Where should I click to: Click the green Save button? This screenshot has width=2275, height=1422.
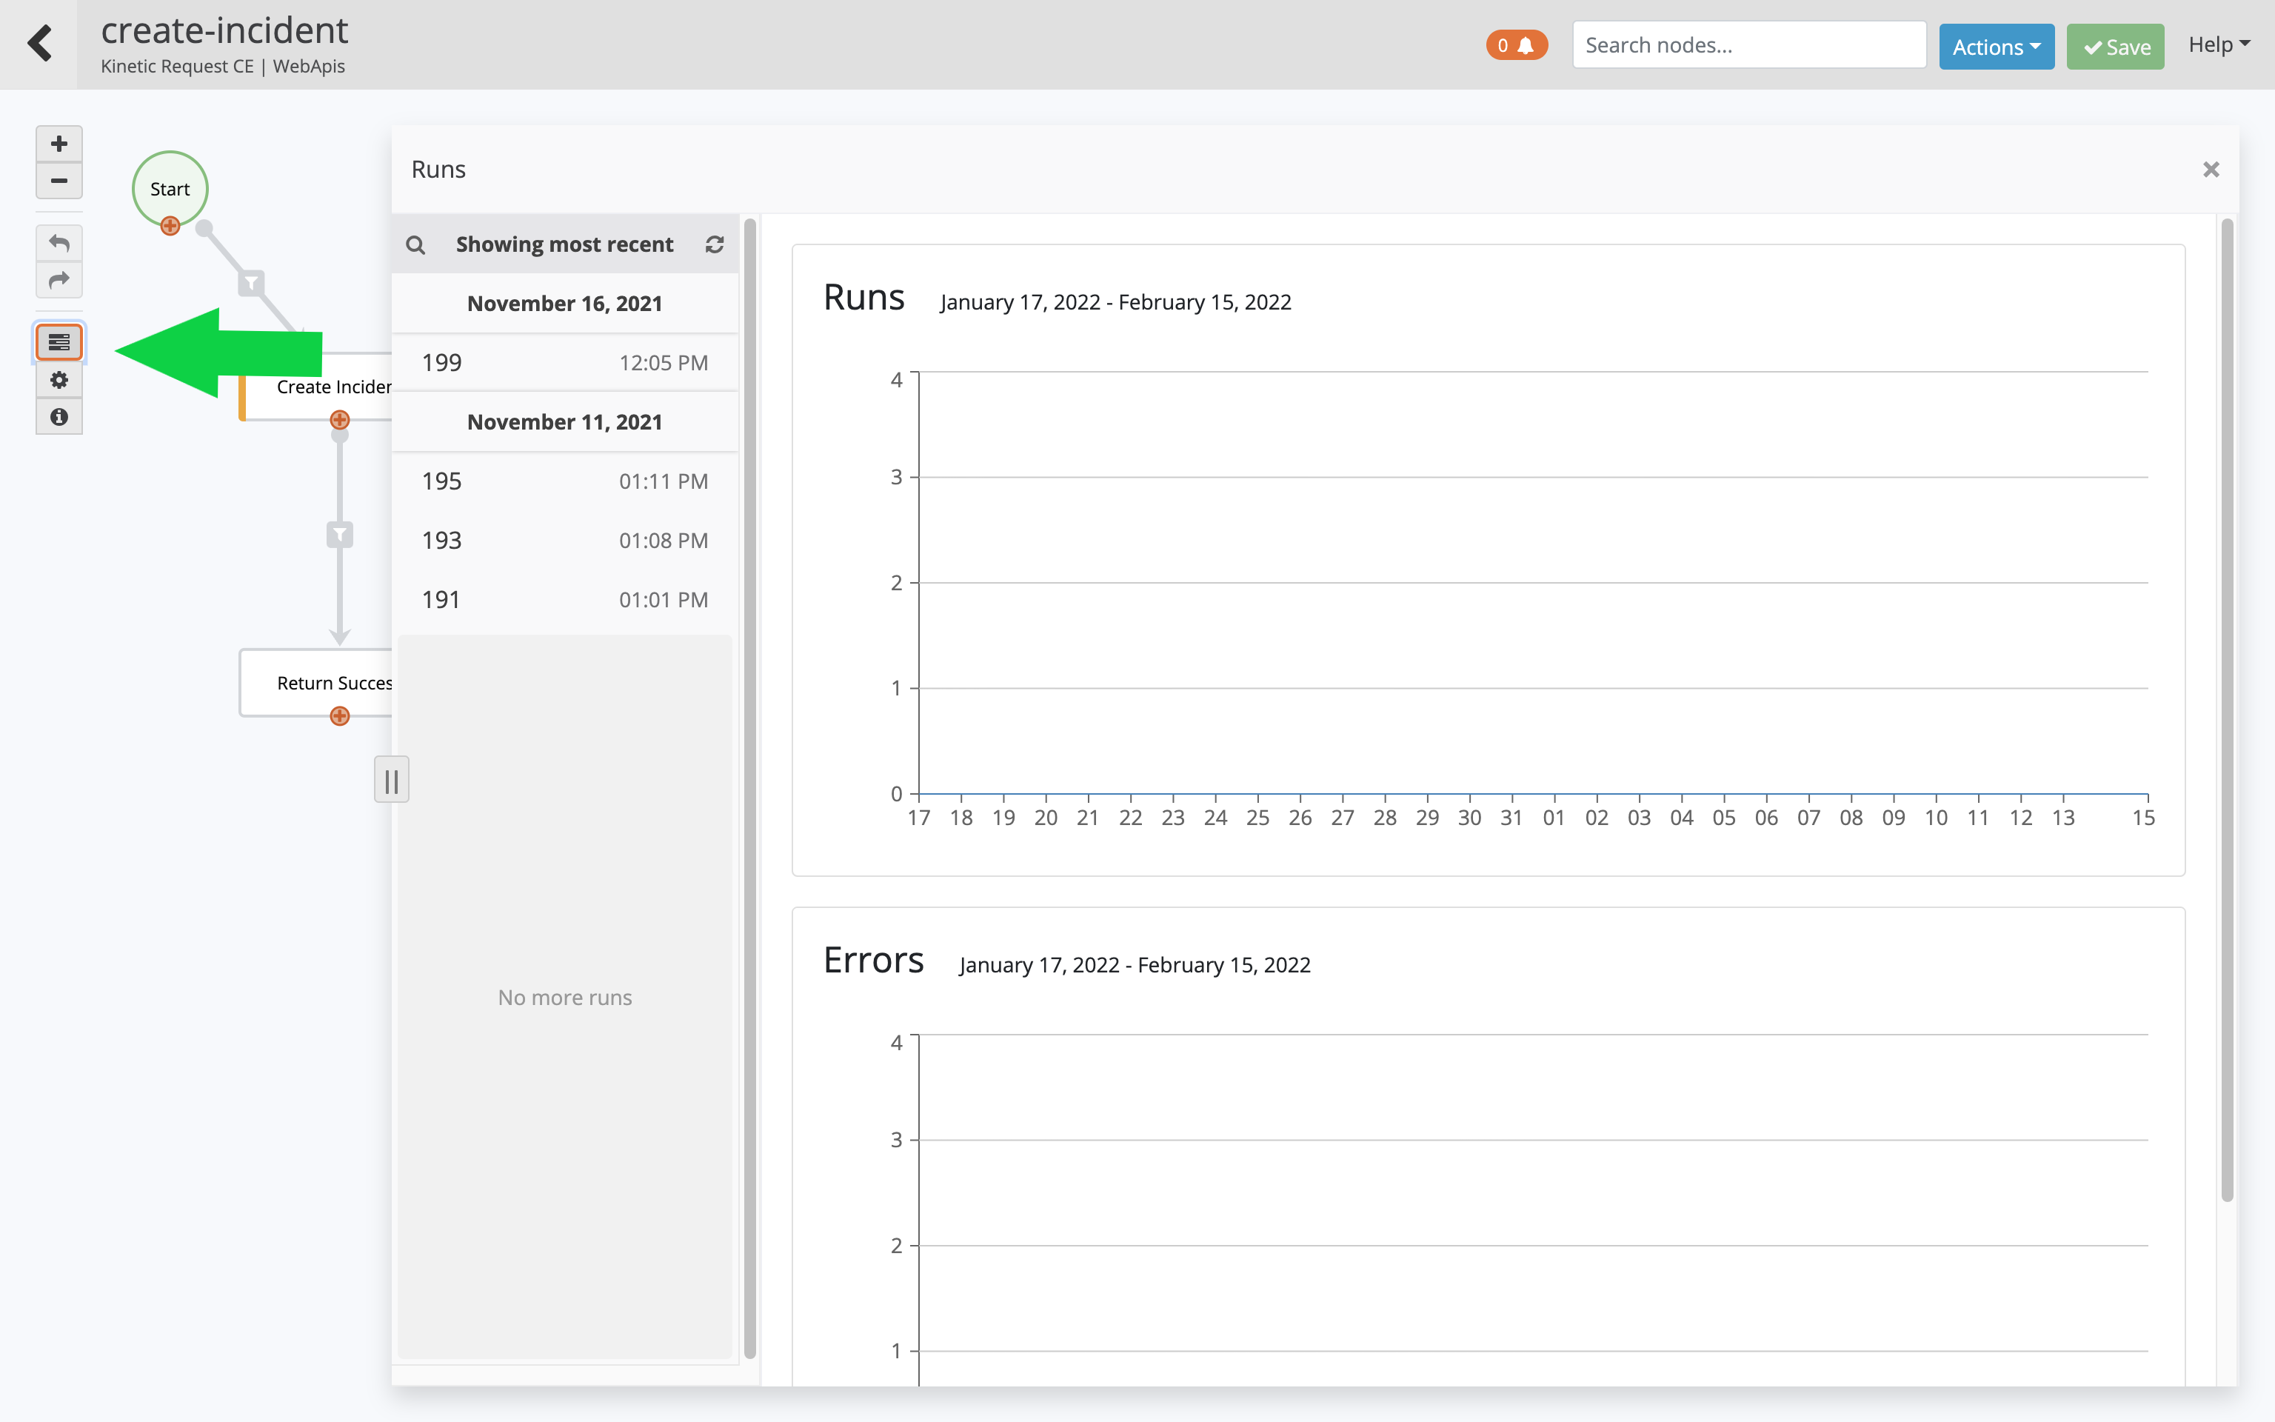coord(2115,46)
